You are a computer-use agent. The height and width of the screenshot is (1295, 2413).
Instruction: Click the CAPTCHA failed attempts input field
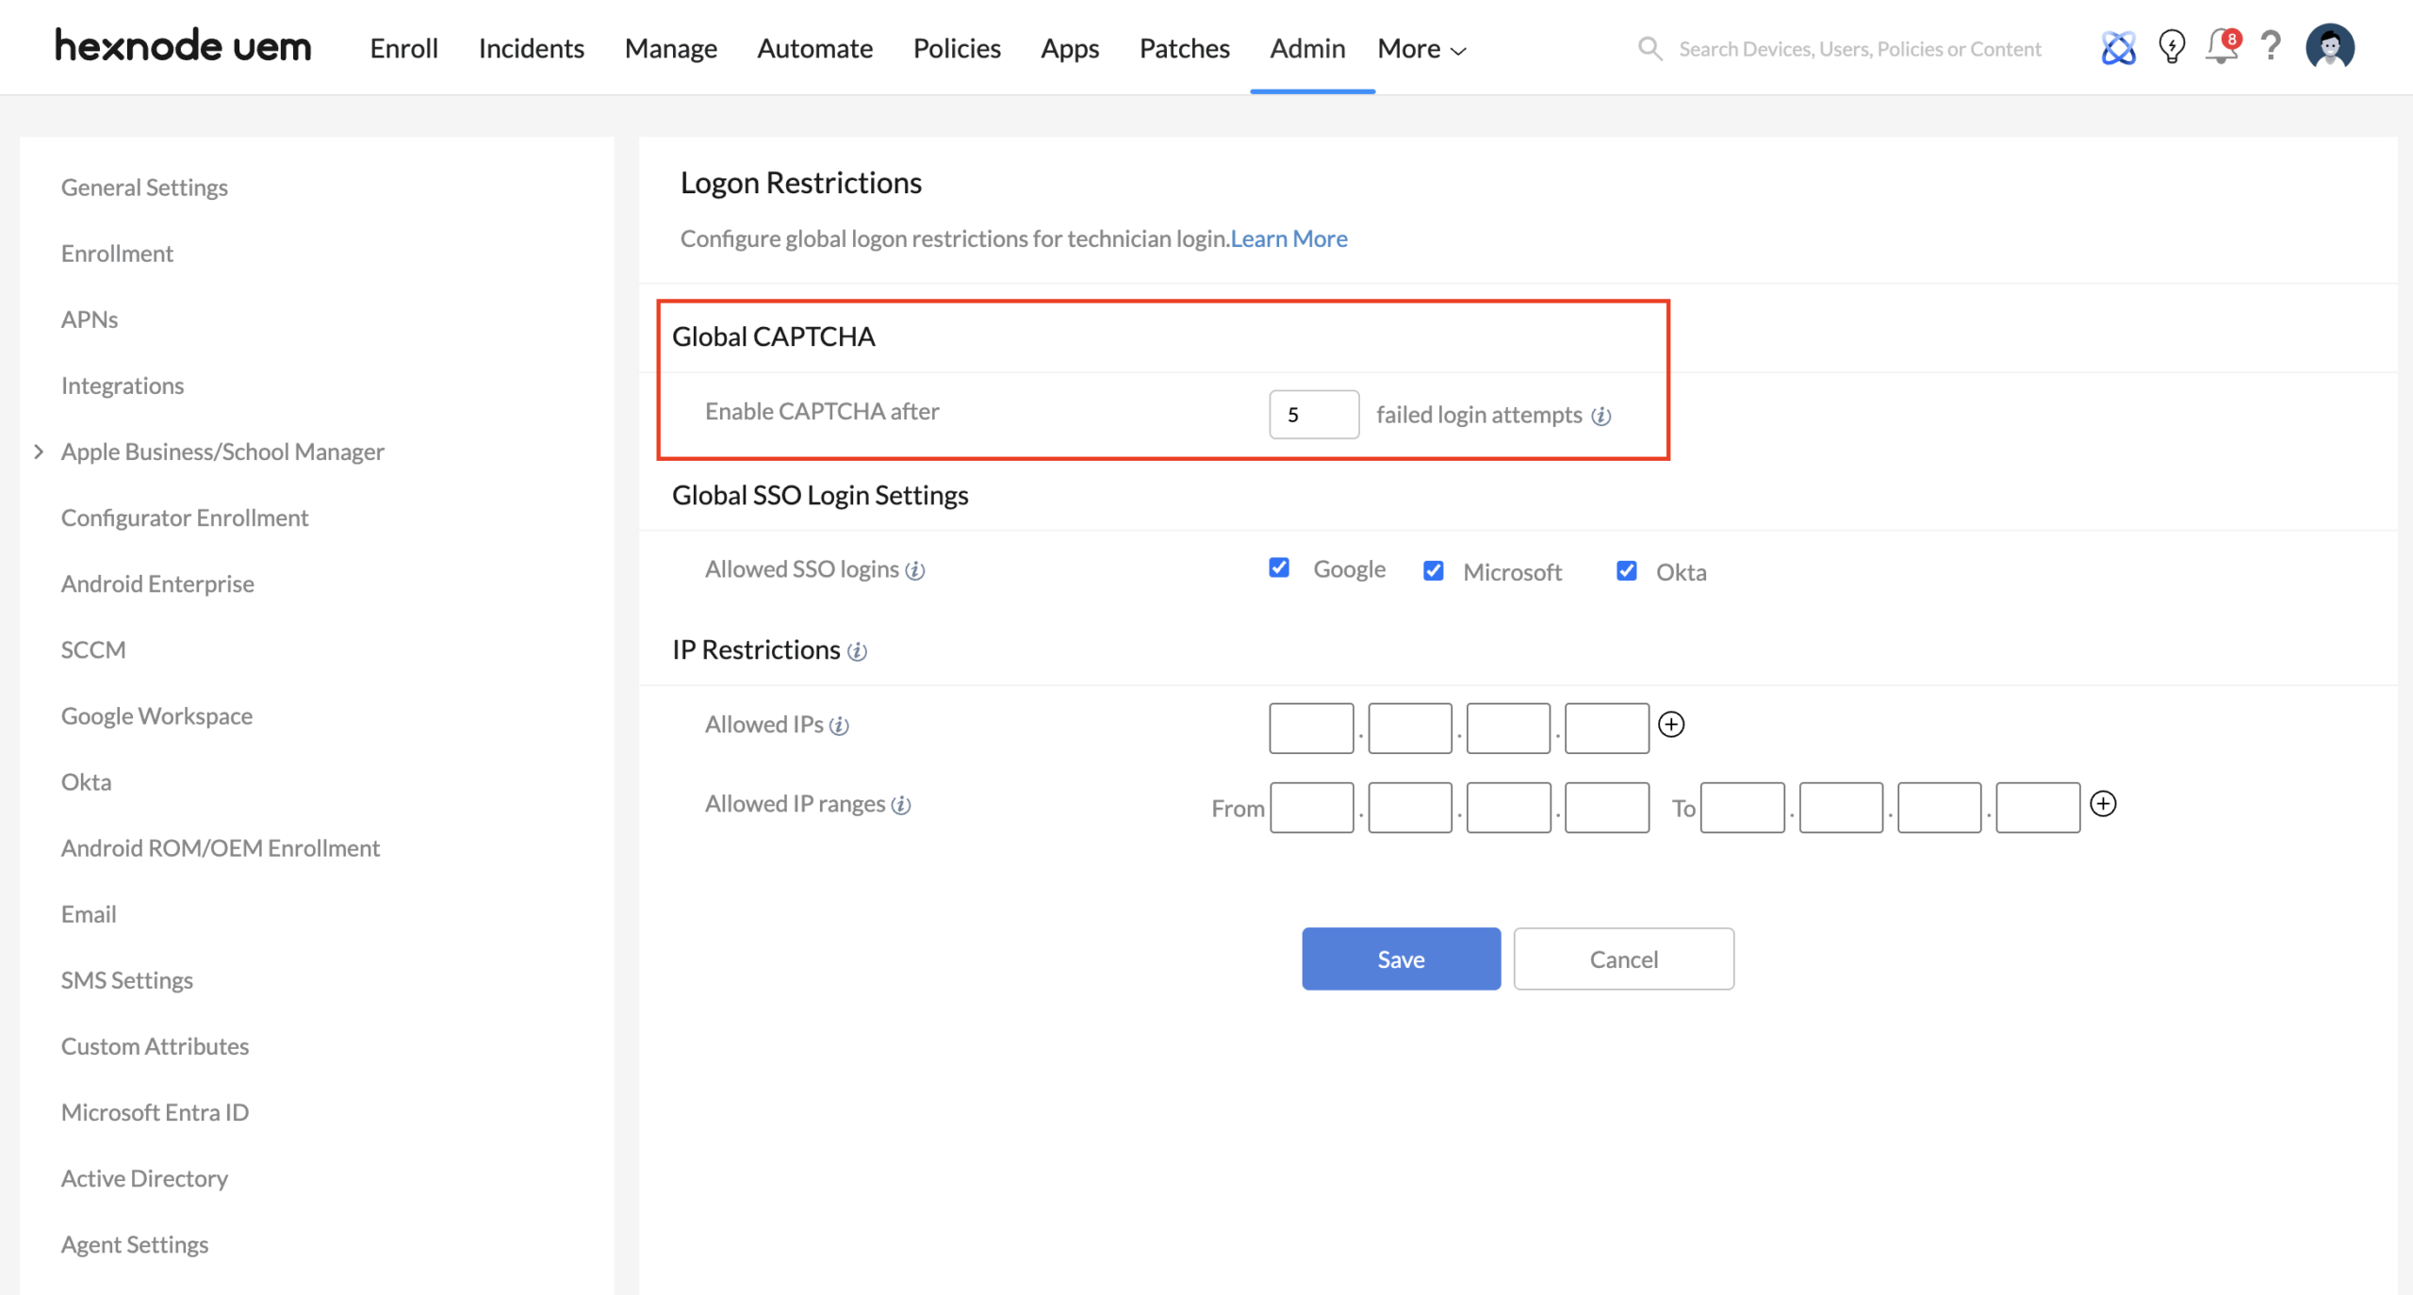(1313, 415)
